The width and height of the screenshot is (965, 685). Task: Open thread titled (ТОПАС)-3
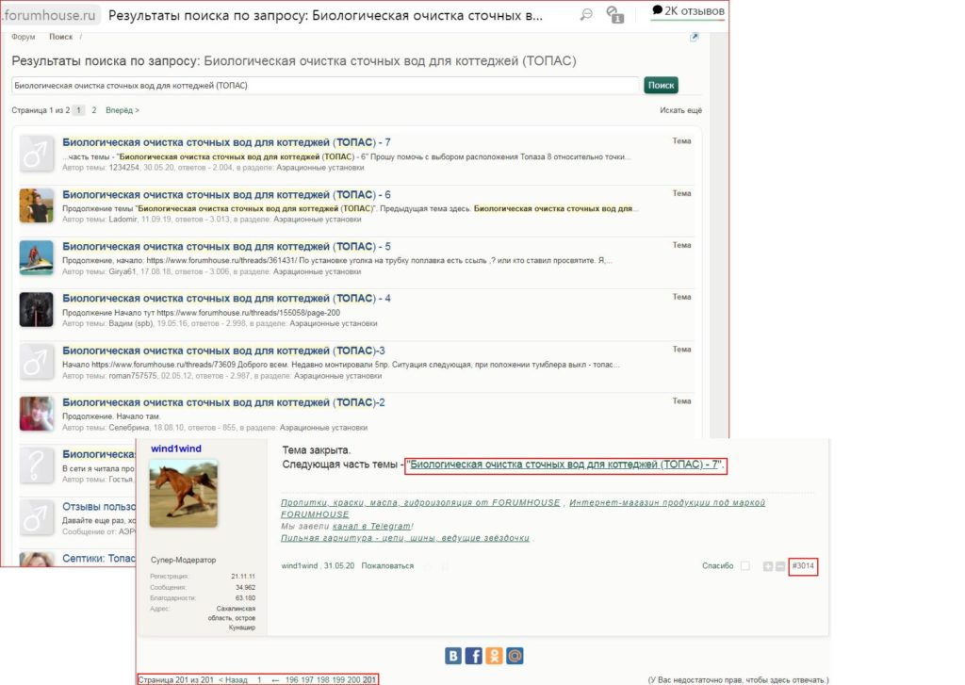tap(223, 351)
